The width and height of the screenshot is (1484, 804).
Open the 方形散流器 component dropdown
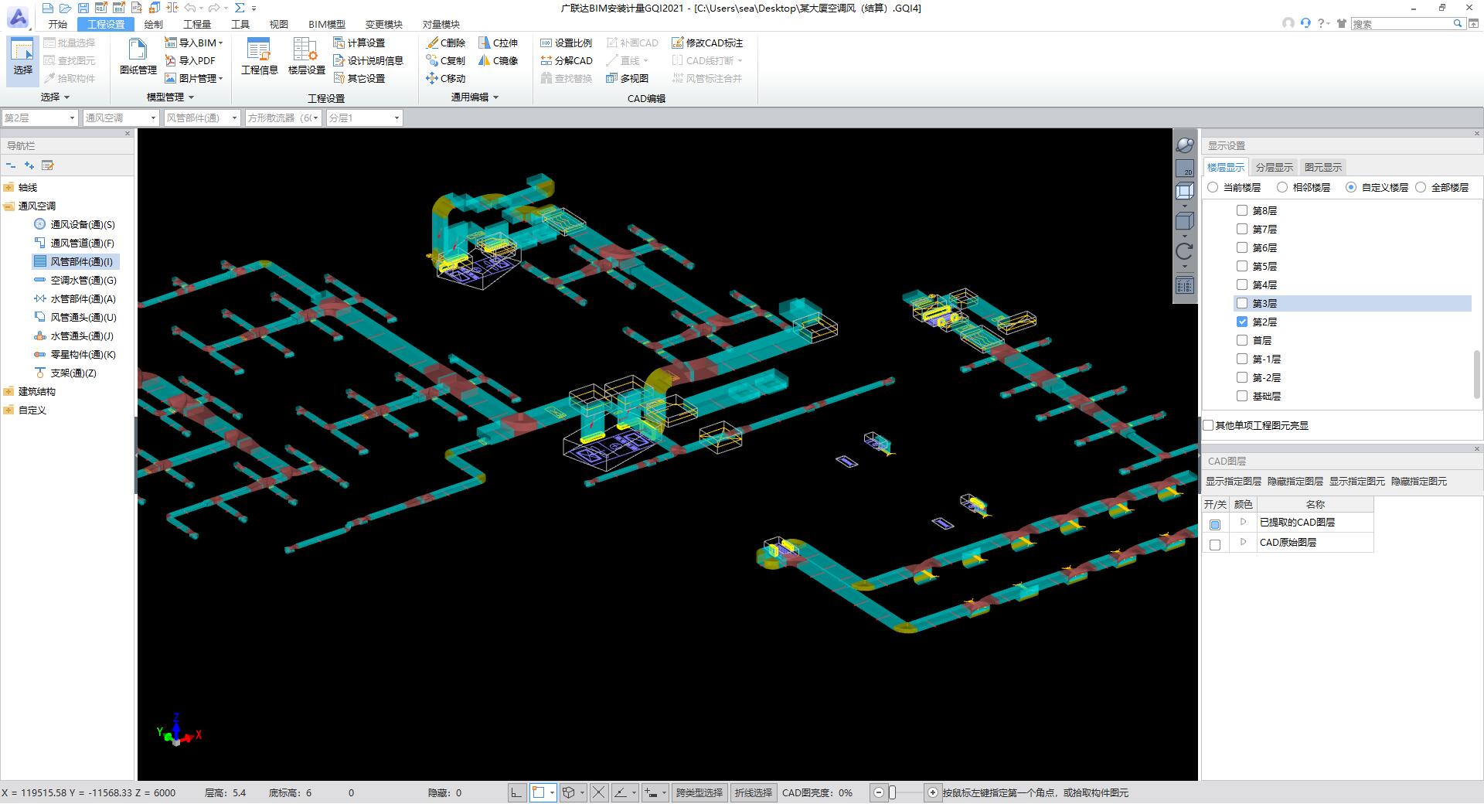coord(283,118)
